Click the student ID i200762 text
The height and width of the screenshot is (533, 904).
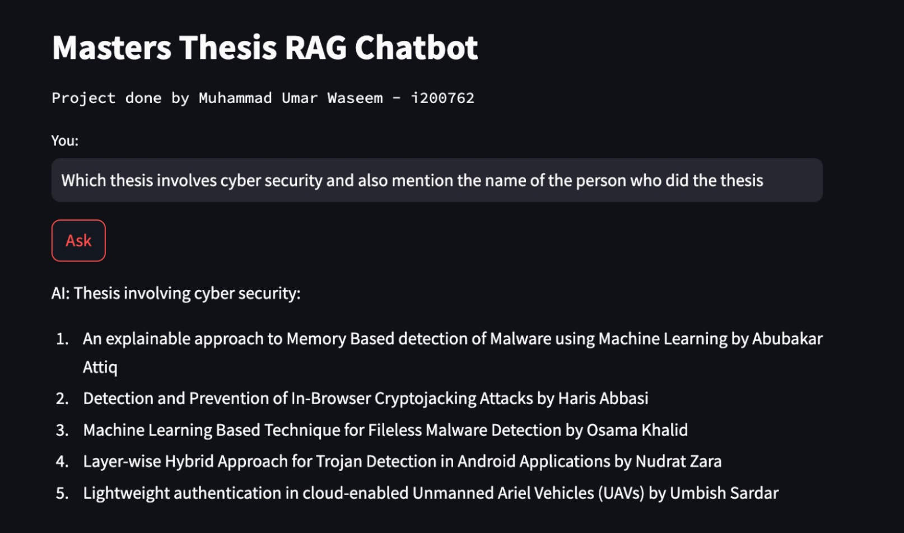[x=442, y=98]
